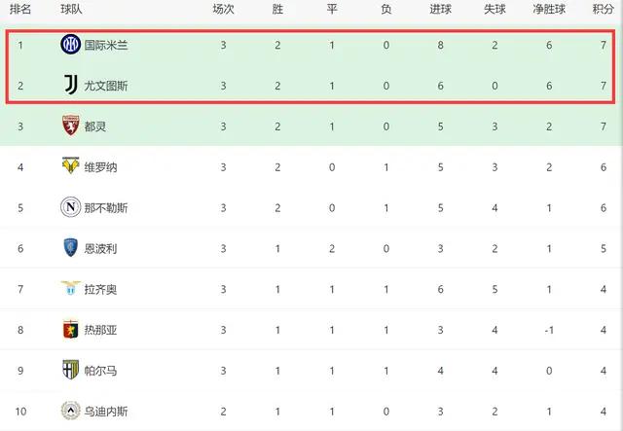Open the 尤文图斯 team name
The height and width of the screenshot is (431, 623).
click(x=106, y=86)
